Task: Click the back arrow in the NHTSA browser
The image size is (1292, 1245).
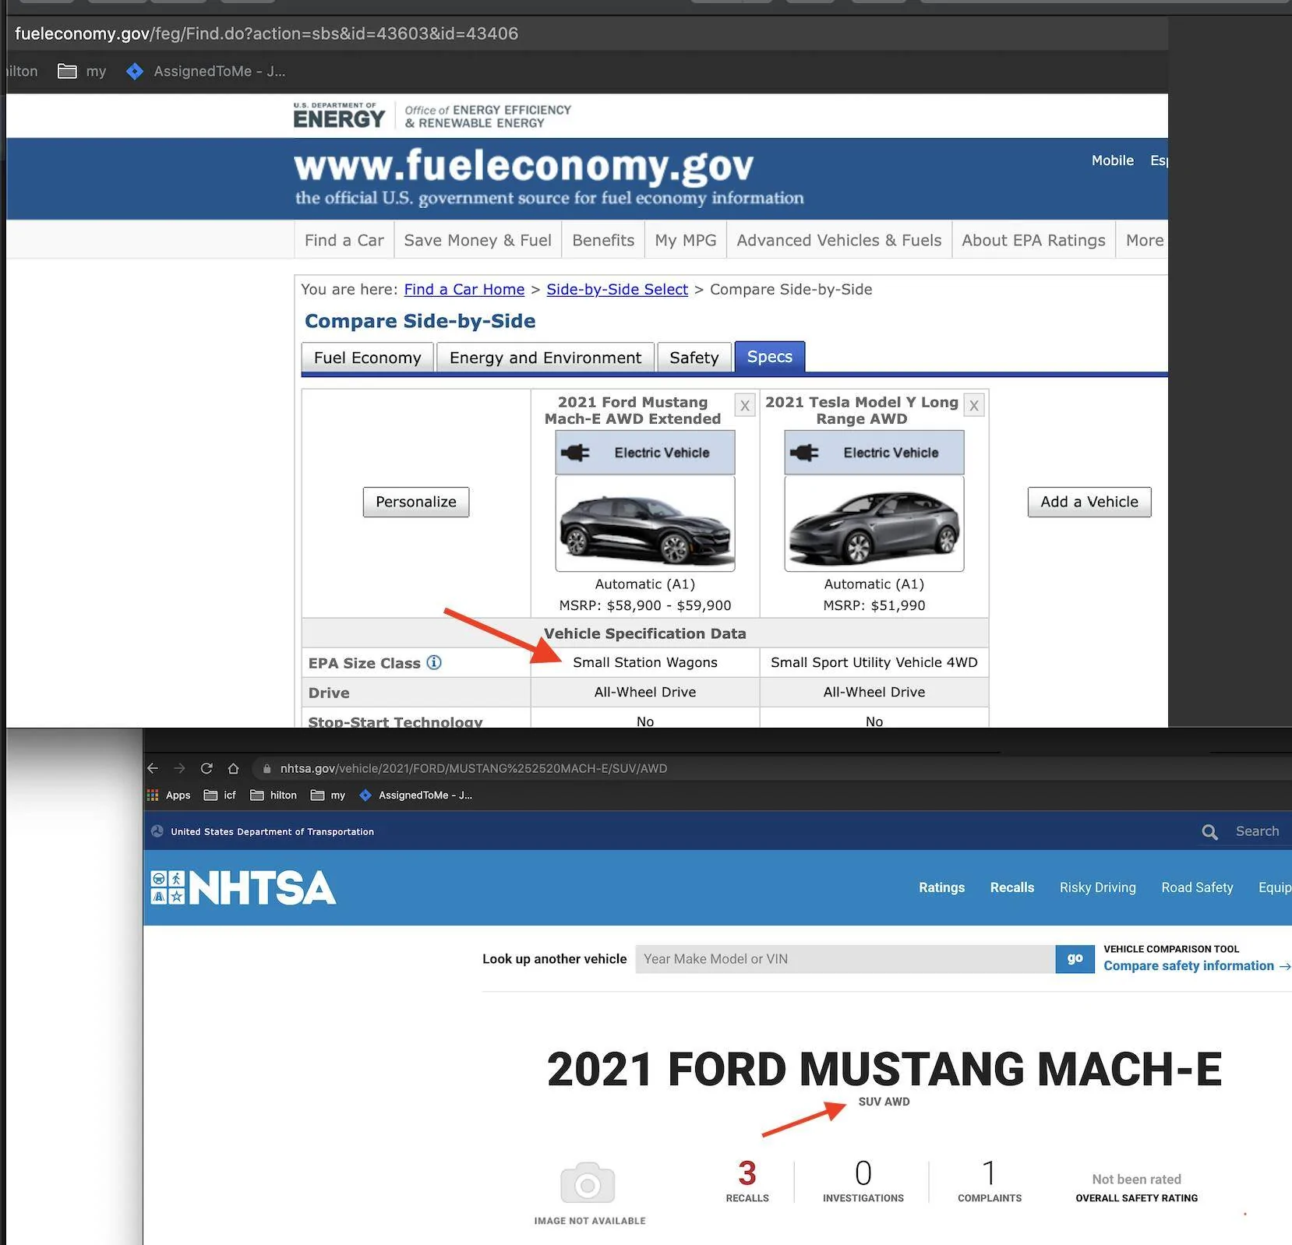Action: click(153, 768)
